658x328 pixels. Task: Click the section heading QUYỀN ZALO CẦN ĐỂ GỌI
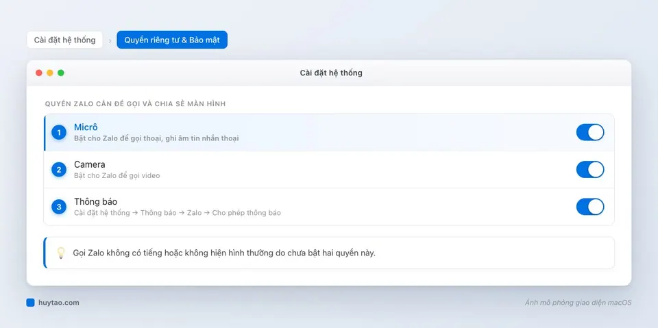click(135, 103)
